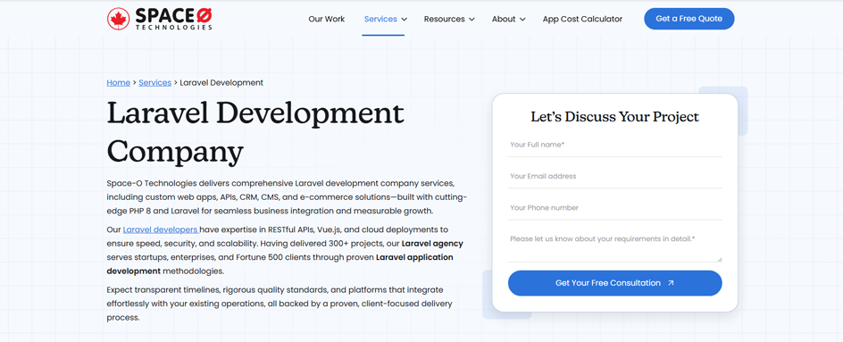Viewport: 843px width, 342px height.
Task: Open the About menu item
Action: 504,19
